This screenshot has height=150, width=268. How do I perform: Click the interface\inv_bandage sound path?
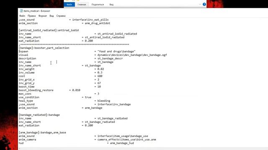pos(114,105)
